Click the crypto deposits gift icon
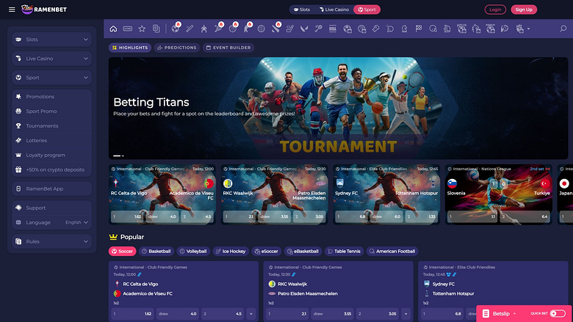 tap(18, 169)
